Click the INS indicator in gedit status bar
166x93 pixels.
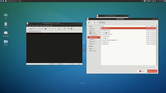[79, 64]
